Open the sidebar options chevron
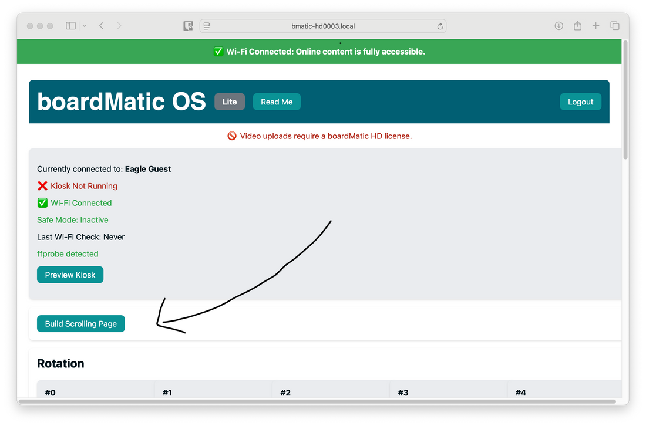646x426 pixels. click(x=84, y=26)
